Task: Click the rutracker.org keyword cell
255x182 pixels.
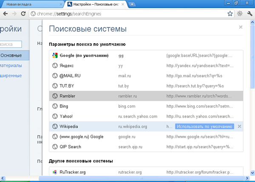Action: coord(130,172)
